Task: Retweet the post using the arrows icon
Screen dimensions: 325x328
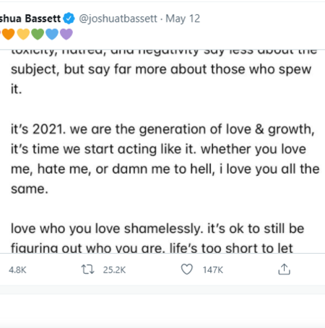Action: pyautogui.click(x=87, y=270)
